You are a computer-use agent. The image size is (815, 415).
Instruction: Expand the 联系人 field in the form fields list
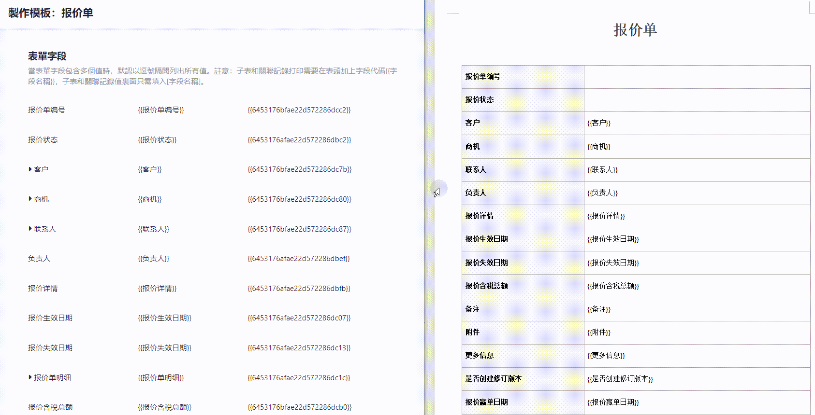point(30,229)
